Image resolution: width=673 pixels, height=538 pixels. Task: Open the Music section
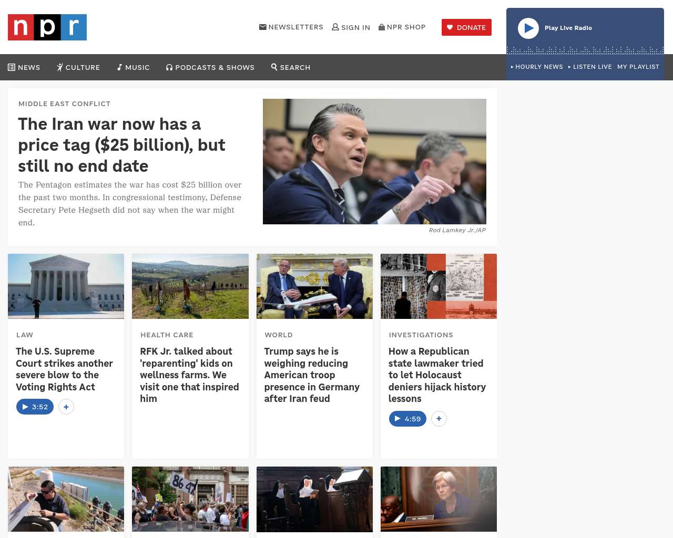tap(134, 67)
